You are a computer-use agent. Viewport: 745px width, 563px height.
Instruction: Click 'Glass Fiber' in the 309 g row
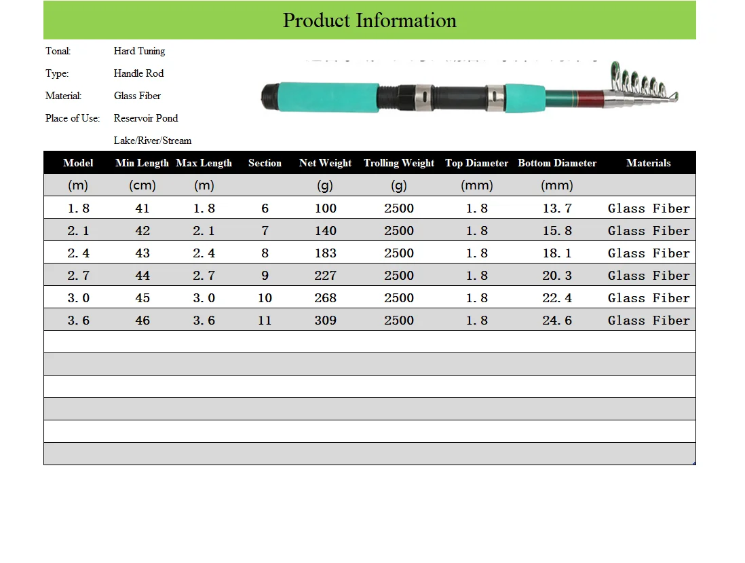[649, 320]
